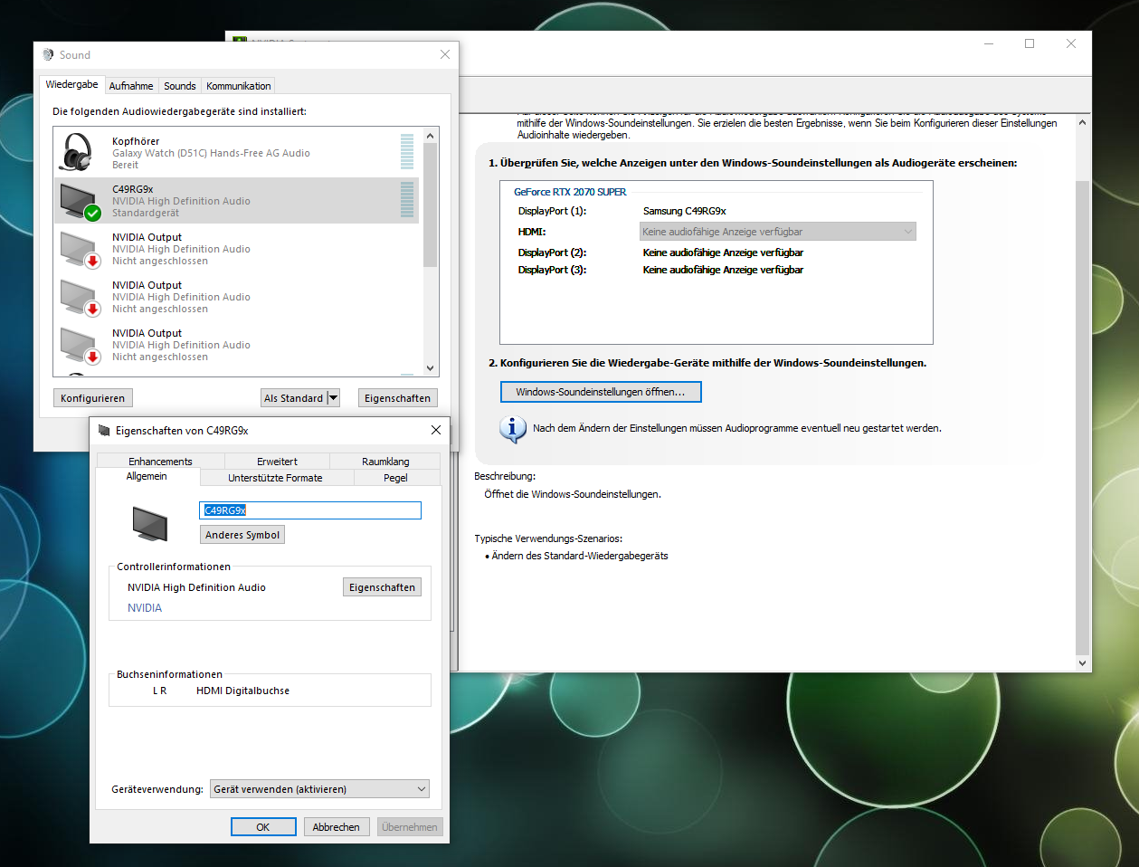Click NVIDIA window scroll down arrow
The image size is (1139, 867).
tap(1083, 663)
